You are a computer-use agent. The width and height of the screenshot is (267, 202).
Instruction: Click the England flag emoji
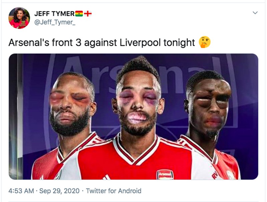[88, 13]
